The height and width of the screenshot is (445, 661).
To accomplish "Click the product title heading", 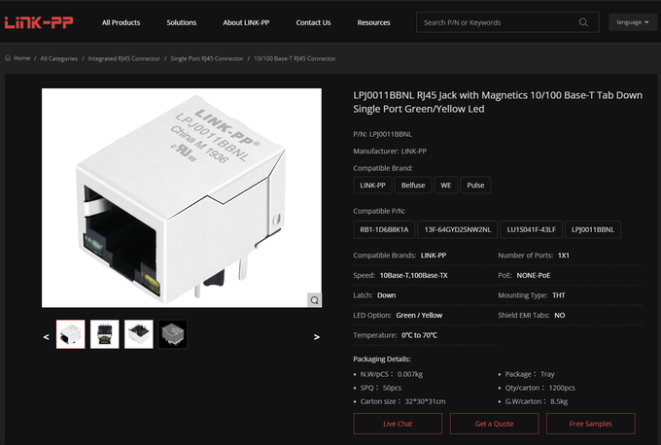I will tap(498, 102).
